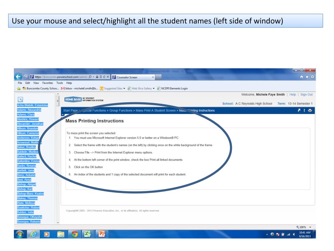
Task: Click the Term label link
Action: click(281, 104)
